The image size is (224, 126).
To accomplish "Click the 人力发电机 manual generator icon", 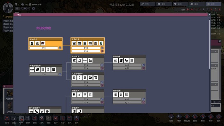I will click(x=9, y=94).
